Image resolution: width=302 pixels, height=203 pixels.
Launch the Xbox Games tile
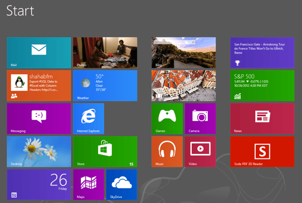tap(167, 118)
